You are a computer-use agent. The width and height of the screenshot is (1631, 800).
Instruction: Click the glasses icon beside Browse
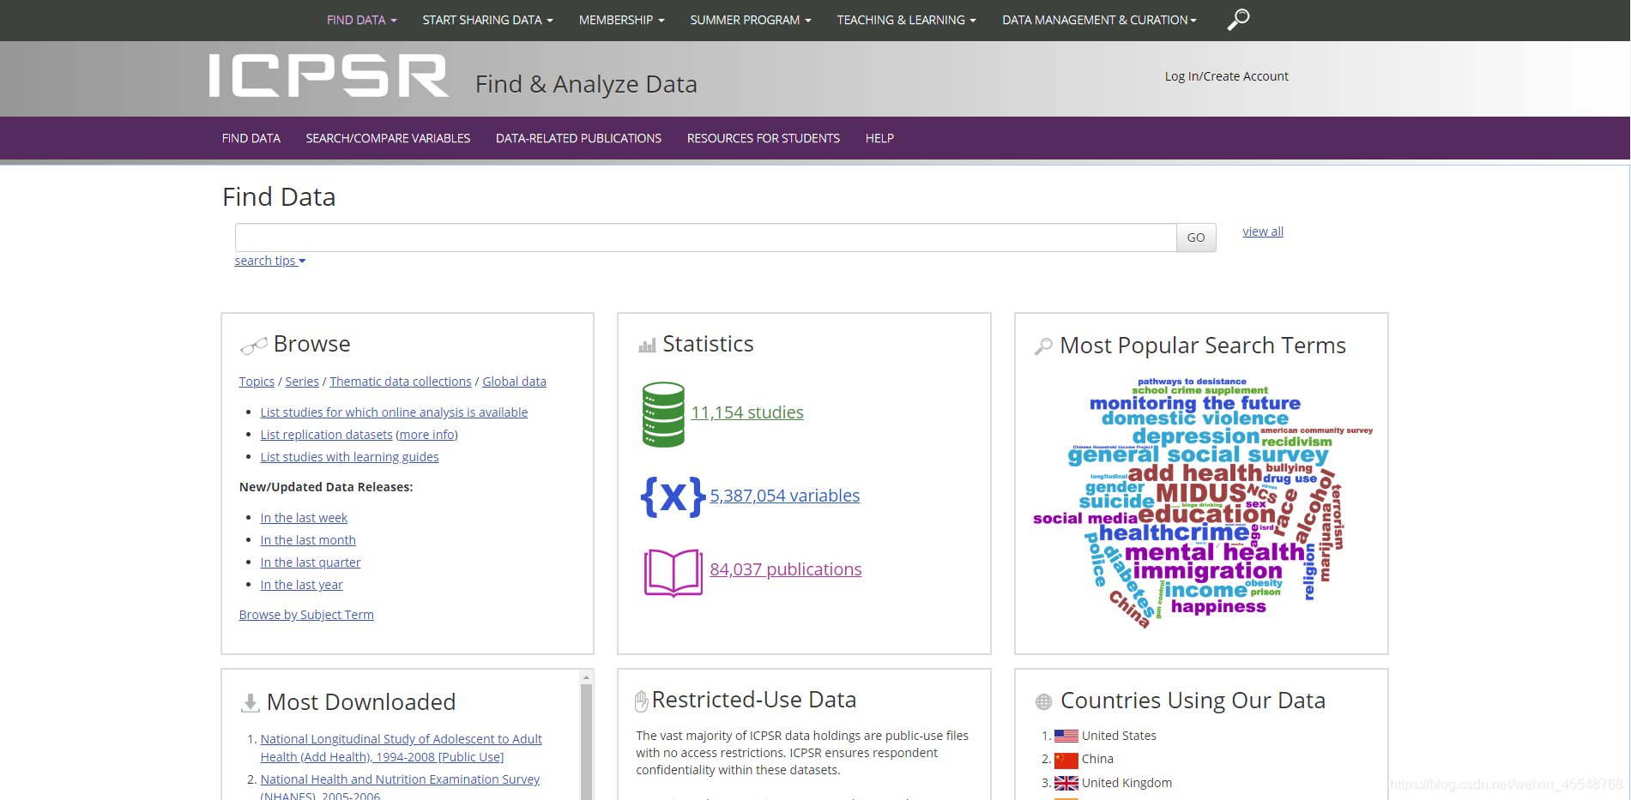pos(254,346)
